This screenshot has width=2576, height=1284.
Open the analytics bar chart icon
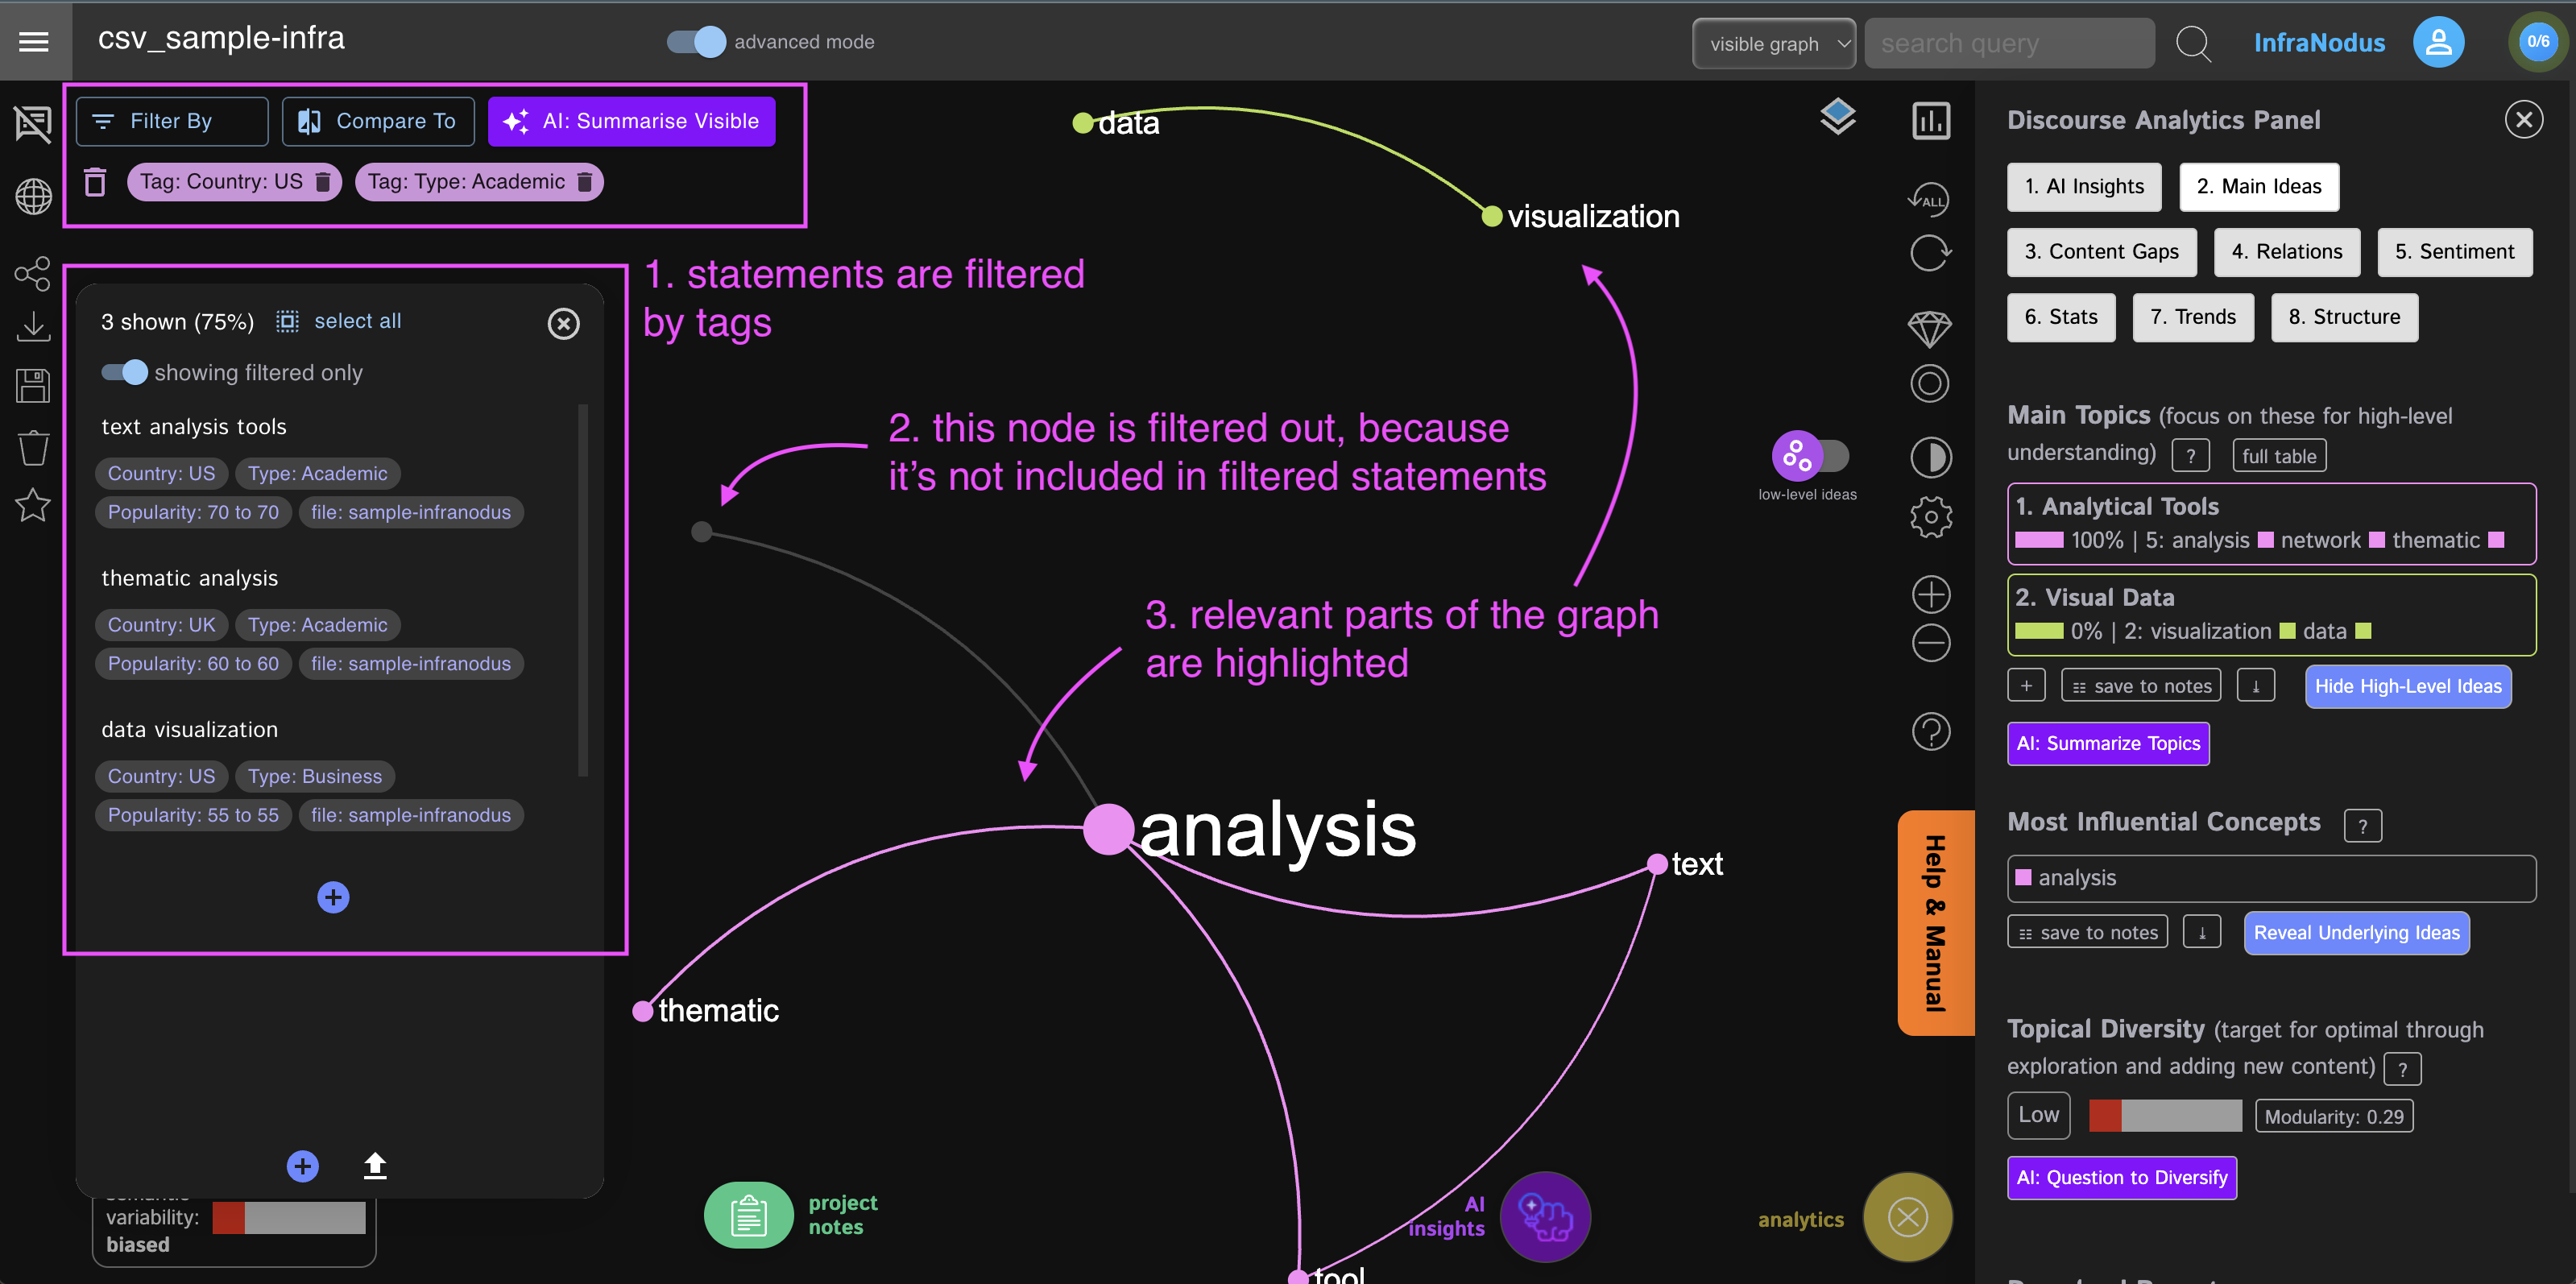(1931, 121)
